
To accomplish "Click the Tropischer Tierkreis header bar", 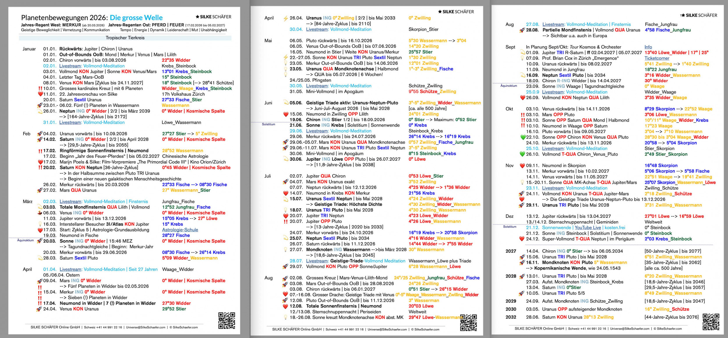I will (x=125, y=38).
